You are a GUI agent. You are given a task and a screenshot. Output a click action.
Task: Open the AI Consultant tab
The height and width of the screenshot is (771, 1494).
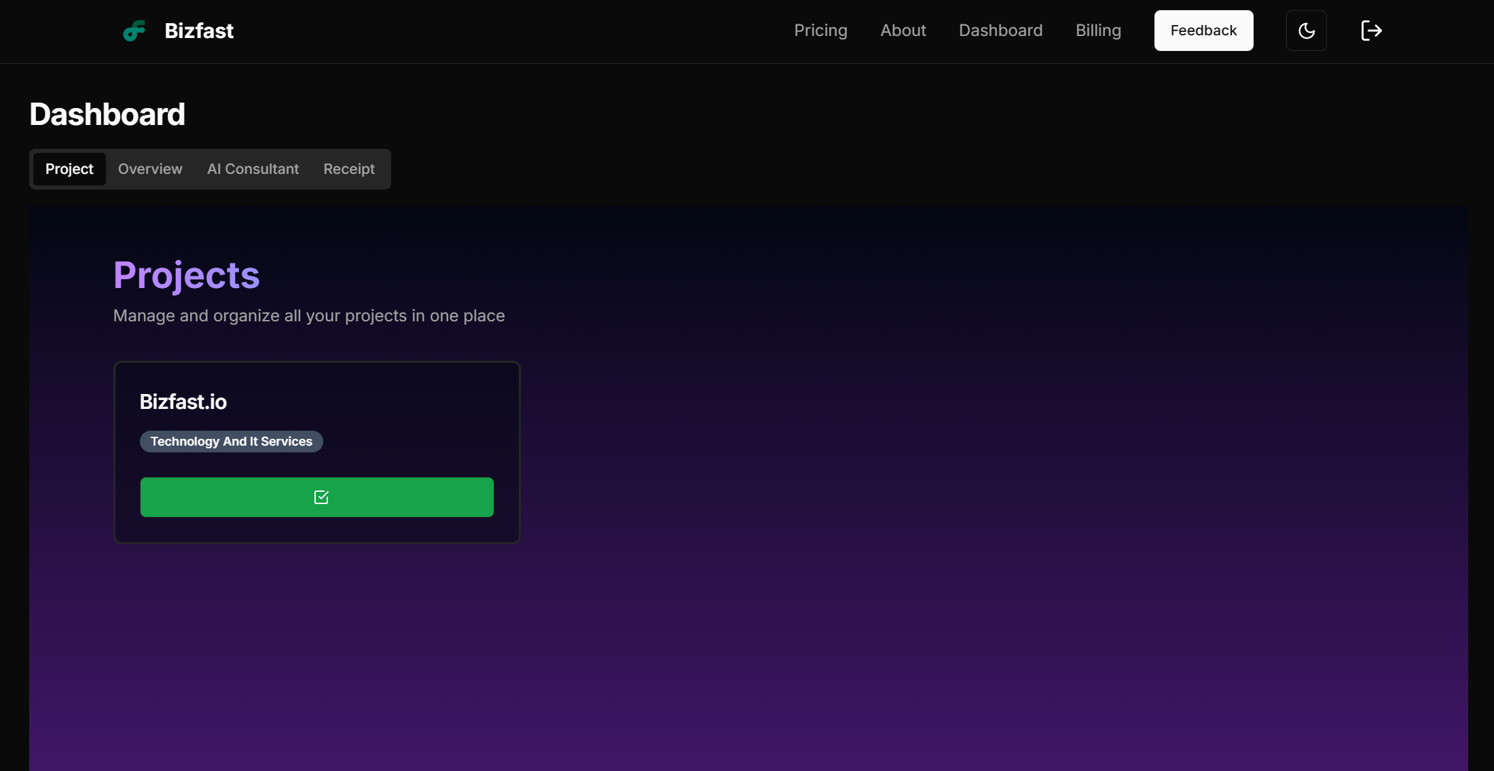coord(253,169)
